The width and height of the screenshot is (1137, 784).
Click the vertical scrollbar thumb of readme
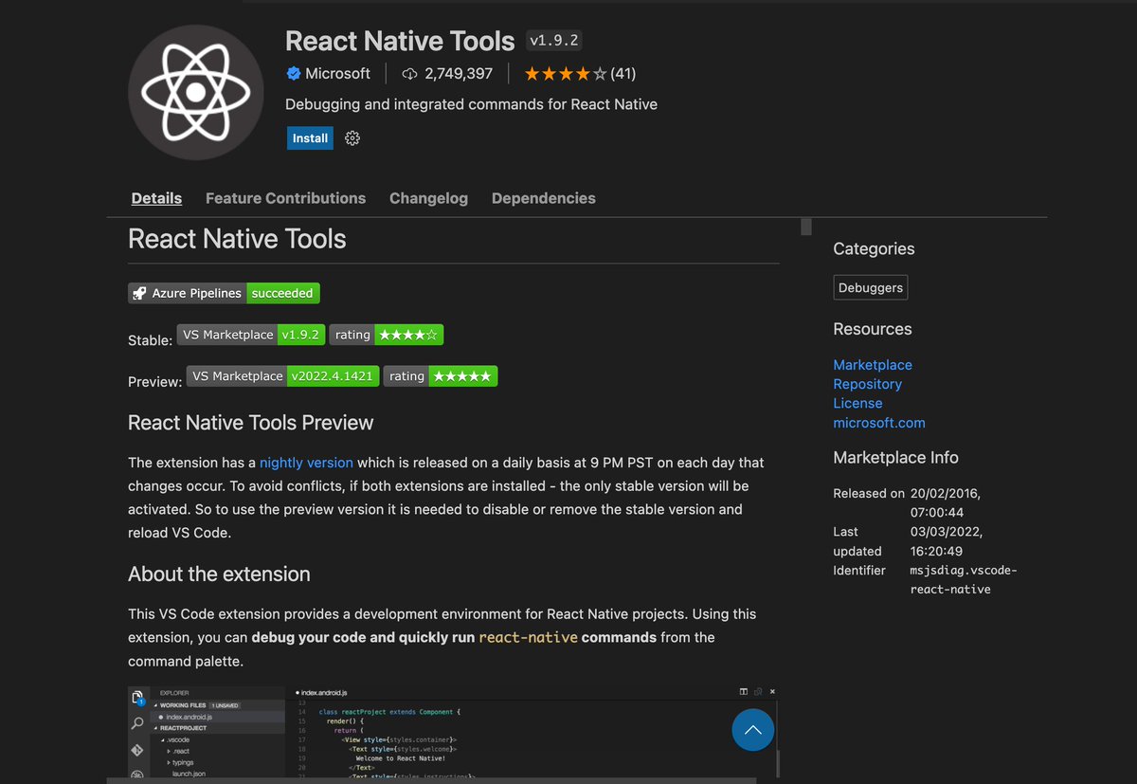pos(806,227)
